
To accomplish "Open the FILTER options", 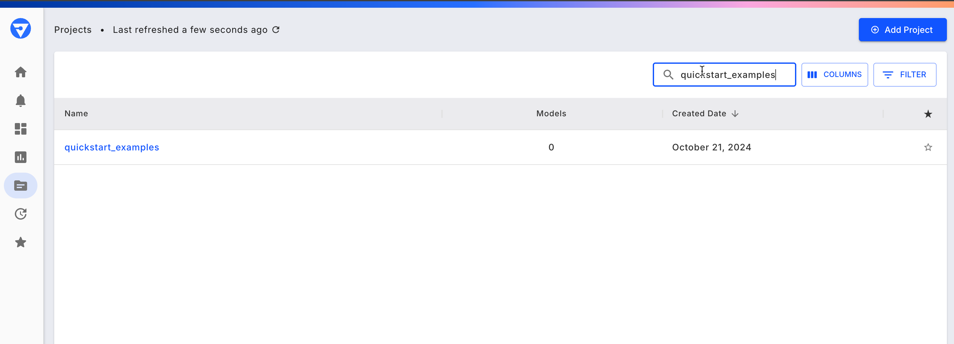I will pyautogui.click(x=905, y=74).
